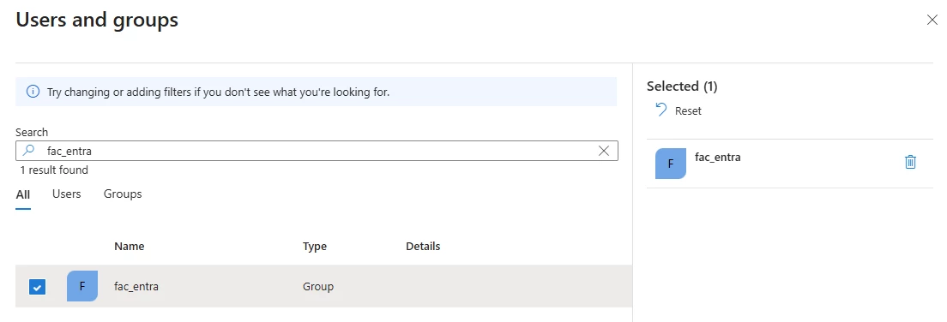The width and height of the screenshot is (947, 322).
Task: Click fac_entra in the Selected list
Action: click(717, 158)
